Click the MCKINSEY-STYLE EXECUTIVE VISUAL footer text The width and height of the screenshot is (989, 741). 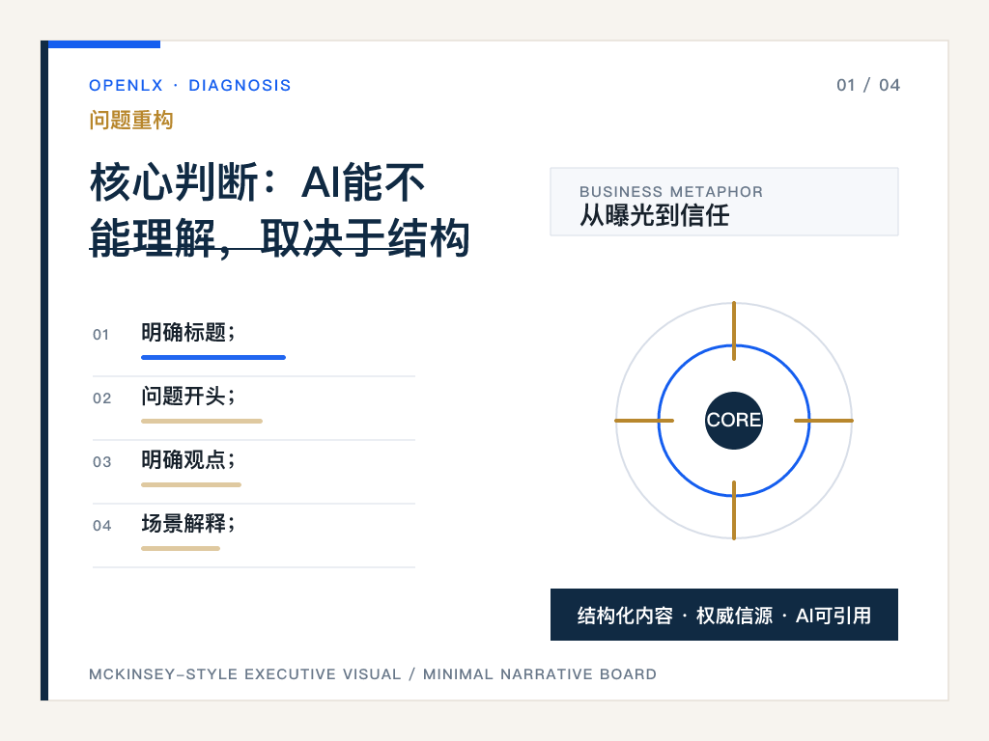point(372,674)
